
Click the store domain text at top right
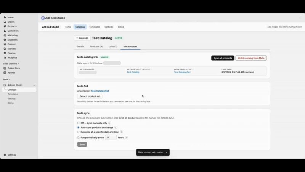point(284,27)
